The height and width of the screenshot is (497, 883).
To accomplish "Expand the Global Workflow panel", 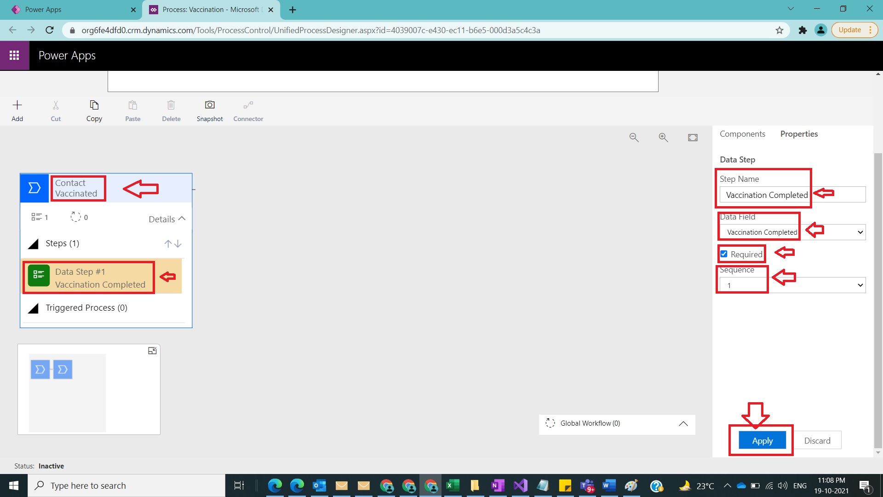I will click(683, 424).
